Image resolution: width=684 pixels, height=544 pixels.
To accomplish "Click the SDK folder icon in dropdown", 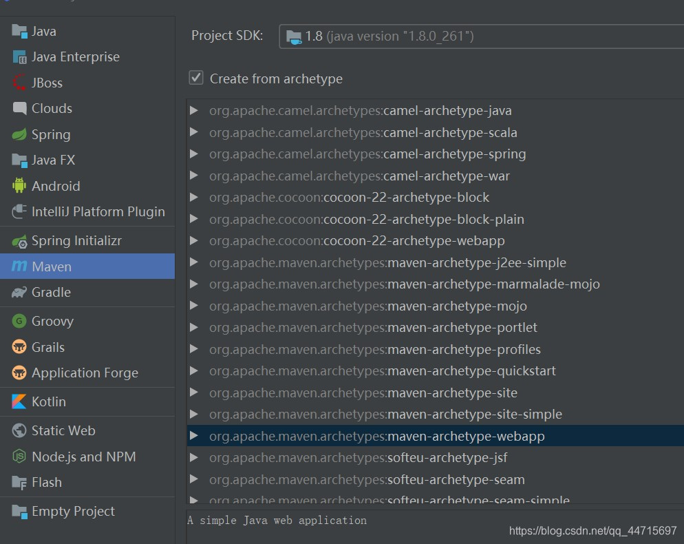I will pos(294,37).
